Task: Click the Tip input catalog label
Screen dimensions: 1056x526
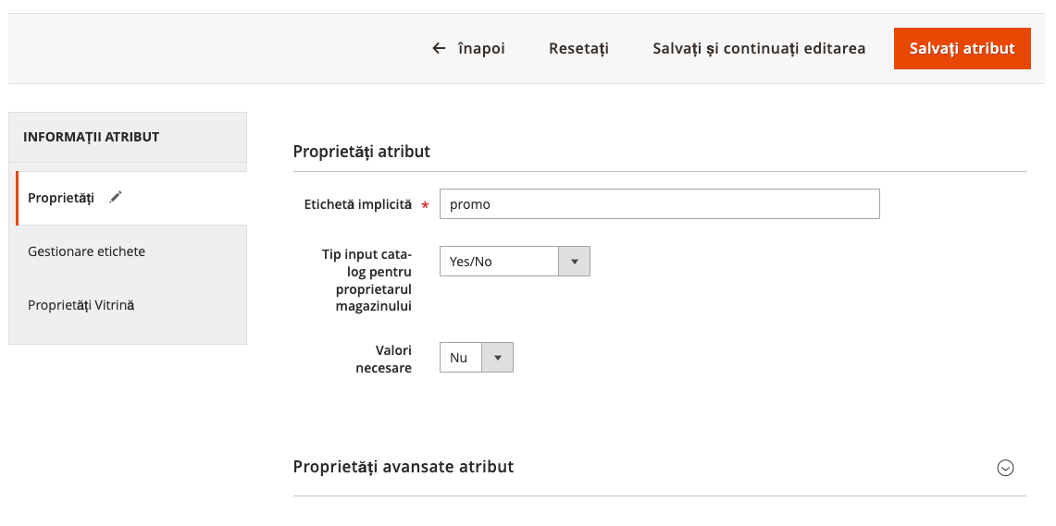Action: pyautogui.click(x=367, y=280)
